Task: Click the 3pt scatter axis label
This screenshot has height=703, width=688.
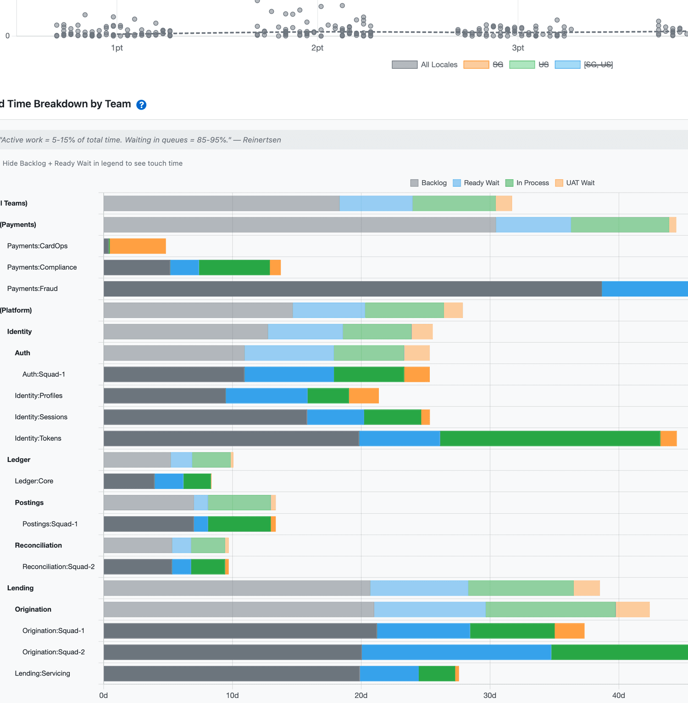Action: tap(518, 48)
